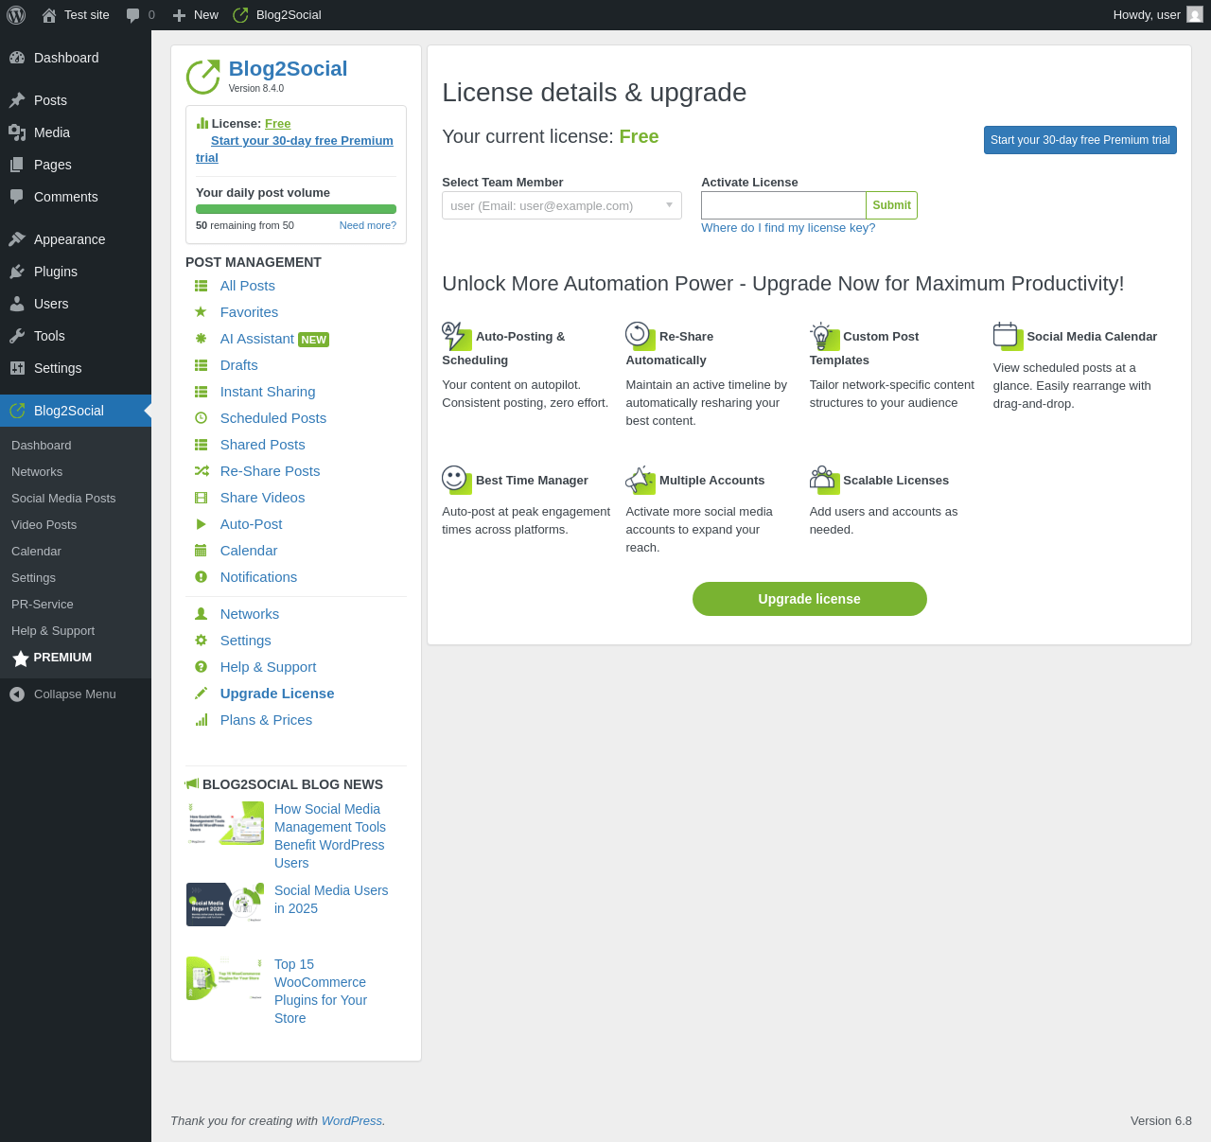This screenshot has width=1211, height=1142.
Task: Open the Select Team Member dropdown
Action: [x=562, y=205]
